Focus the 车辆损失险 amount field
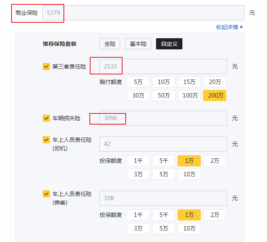Screen dimensions: 267x242 (x=163, y=118)
